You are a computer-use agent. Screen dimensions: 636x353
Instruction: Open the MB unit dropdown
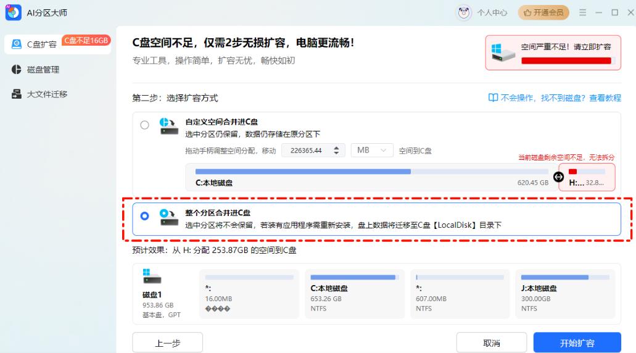(372, 151)
